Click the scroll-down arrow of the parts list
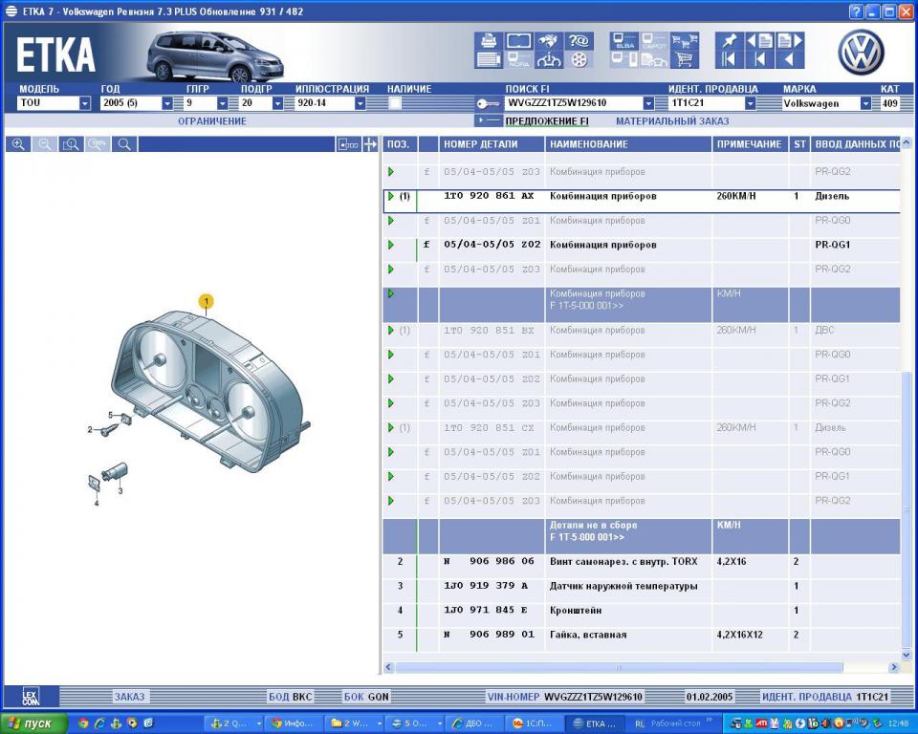The height and width of the screenshot is (734, 918). tap(907, 655)
